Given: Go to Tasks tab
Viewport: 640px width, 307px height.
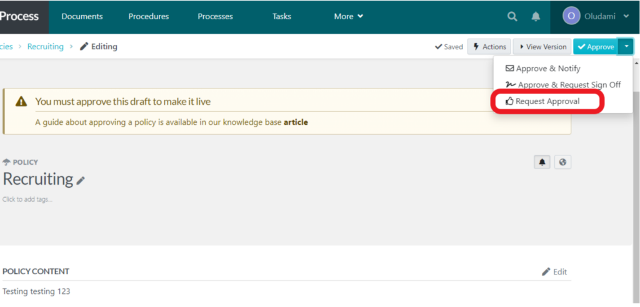Looking at the screenshot, I should 282,16.
